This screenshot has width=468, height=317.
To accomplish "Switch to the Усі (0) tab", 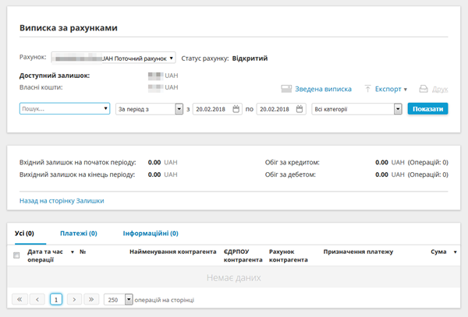I will click(x=24, y=234).
